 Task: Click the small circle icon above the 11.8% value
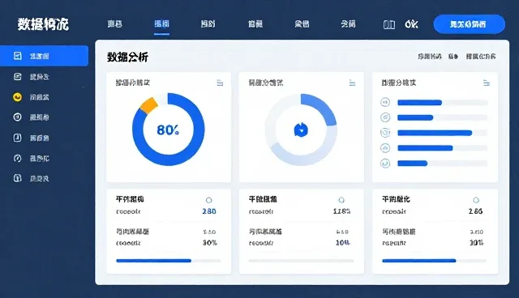coord(341,200)
